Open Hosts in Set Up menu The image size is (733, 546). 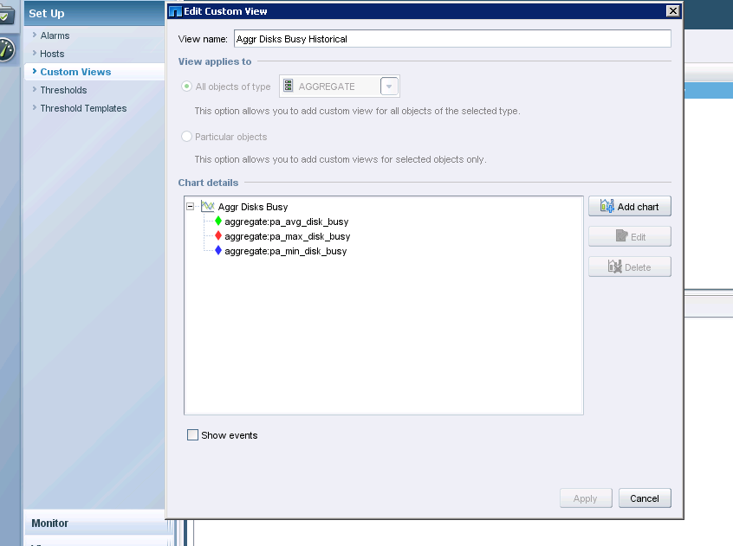click(x=52, y=54)
